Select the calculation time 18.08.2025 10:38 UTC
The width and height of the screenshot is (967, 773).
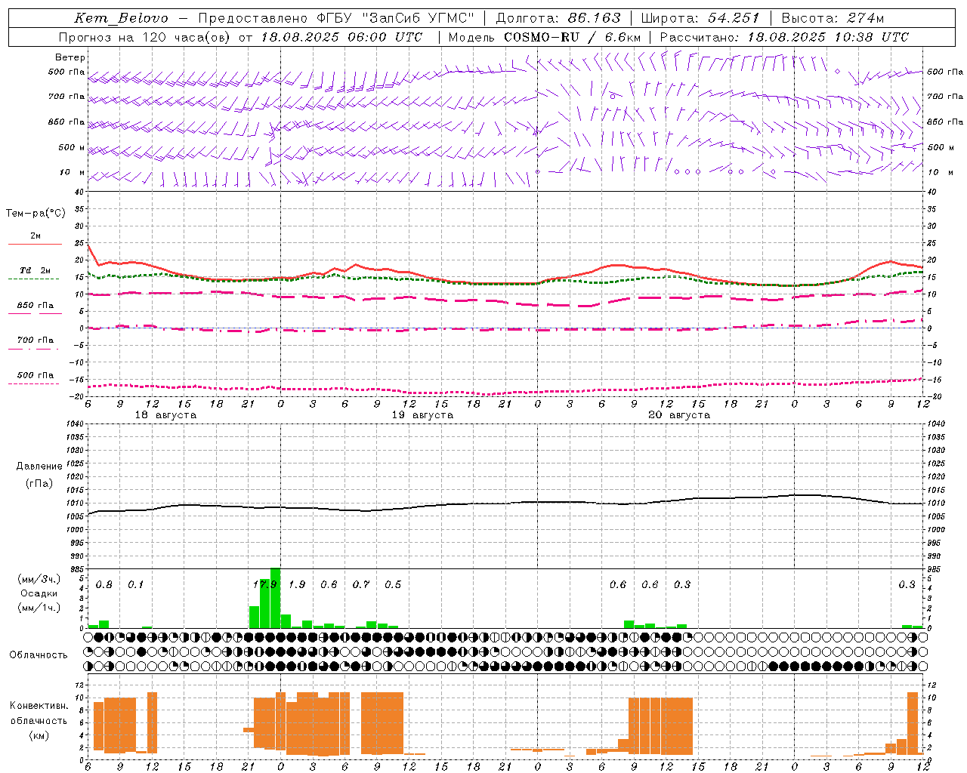tap(828, 37)
